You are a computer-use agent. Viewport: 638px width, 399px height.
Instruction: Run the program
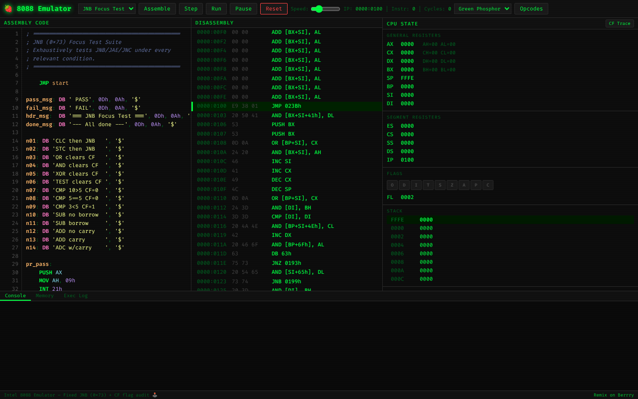(x=216, y=8)
